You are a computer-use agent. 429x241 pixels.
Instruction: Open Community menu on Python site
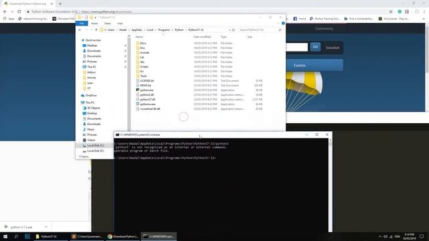[x=324, y=28]
